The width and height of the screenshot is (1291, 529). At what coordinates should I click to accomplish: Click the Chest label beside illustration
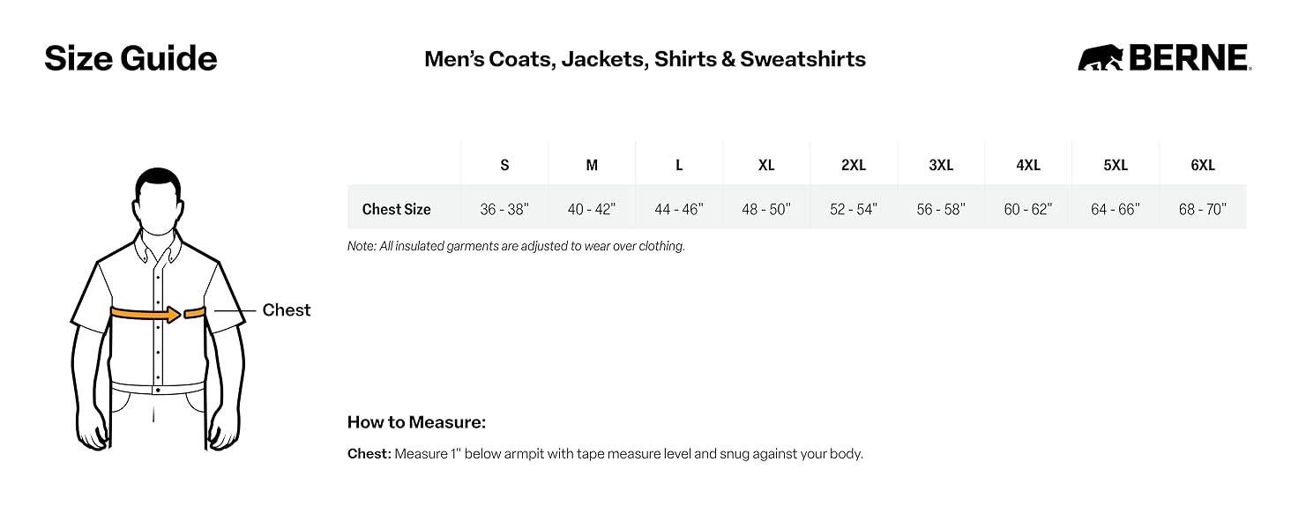click(287, 310)
